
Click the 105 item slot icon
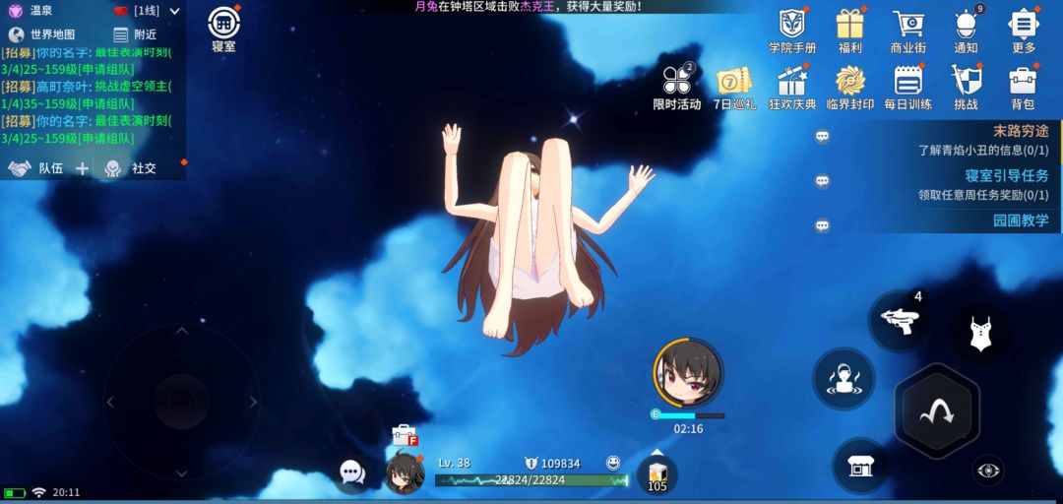pos(657,474)
